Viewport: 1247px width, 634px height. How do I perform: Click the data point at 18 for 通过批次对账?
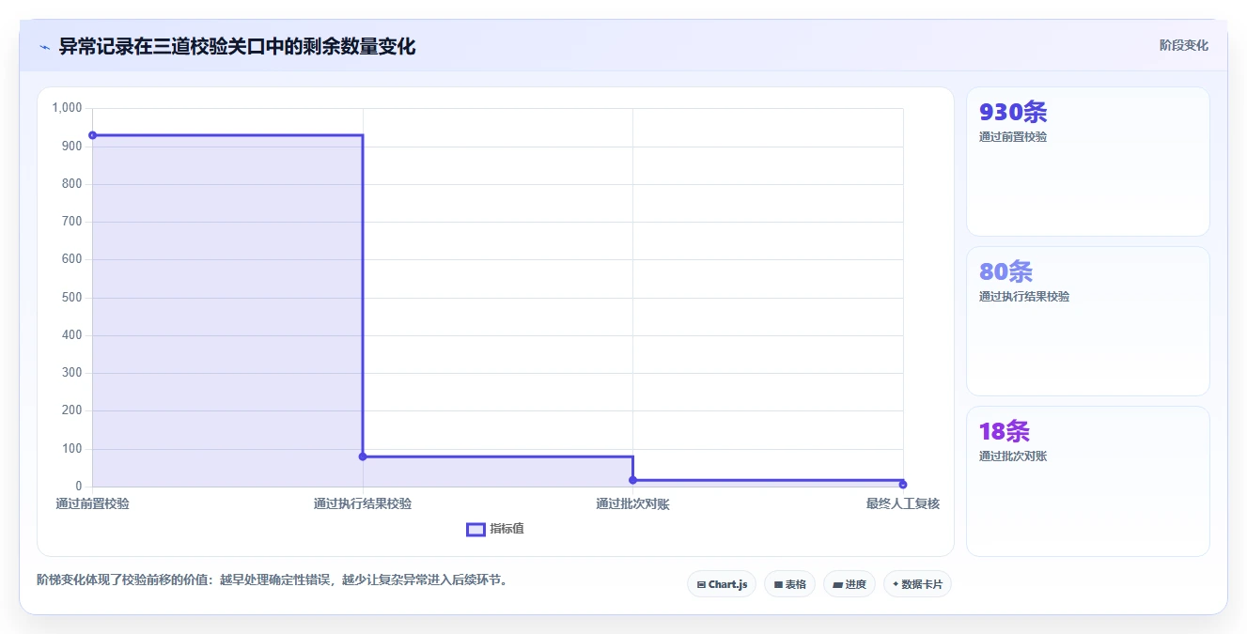632,480
